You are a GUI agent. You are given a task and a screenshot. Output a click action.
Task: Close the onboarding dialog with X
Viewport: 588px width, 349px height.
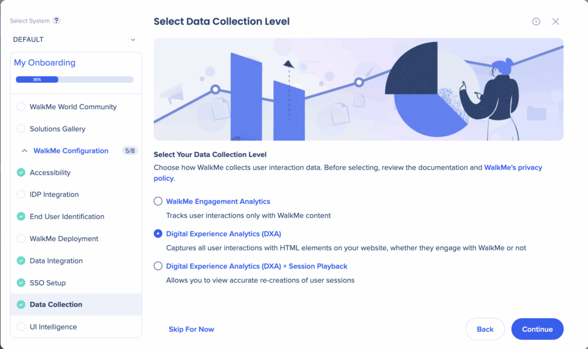tap(555, 21)
